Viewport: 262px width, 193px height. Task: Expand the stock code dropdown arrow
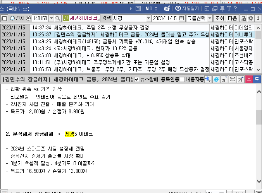pos(52,18)
